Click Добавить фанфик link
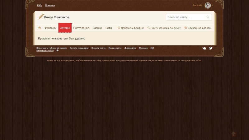The image size is (249, 140). [130, 28]
